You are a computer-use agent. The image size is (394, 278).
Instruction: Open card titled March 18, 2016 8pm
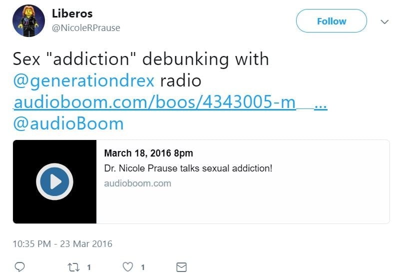pyautogui.click(x=148, y=153)
